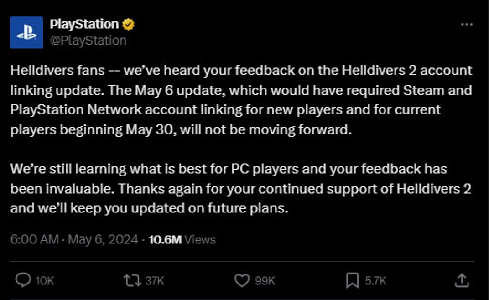Click the 10K replies count
The height and width of the screenshot is (300, 489).
point(45,281)
